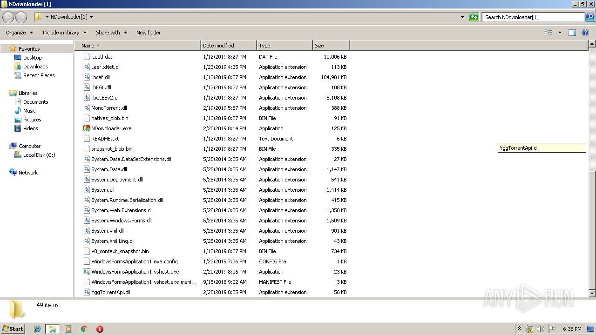Open the Include in library dropdown
The height and width of the screenshot is (335, 596).
click(x=64, y=33)
